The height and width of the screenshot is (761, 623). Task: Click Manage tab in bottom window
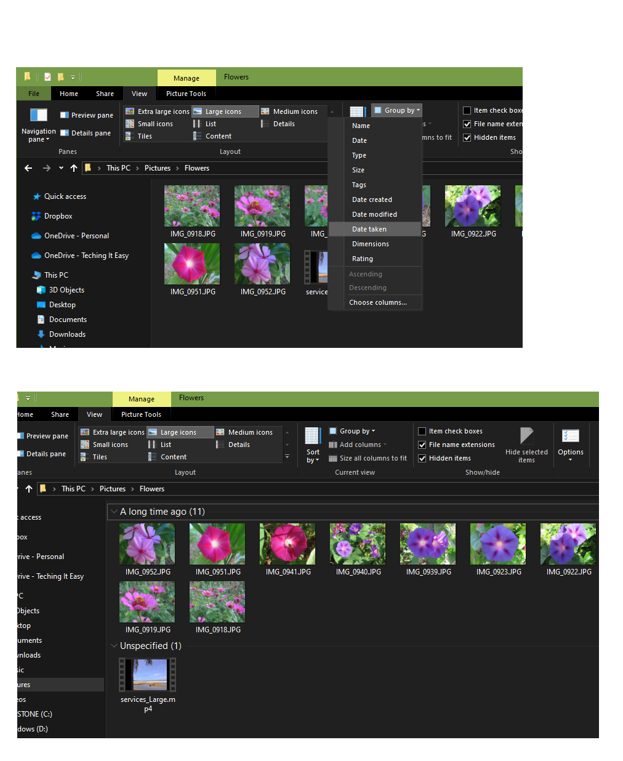pos(142,399)
